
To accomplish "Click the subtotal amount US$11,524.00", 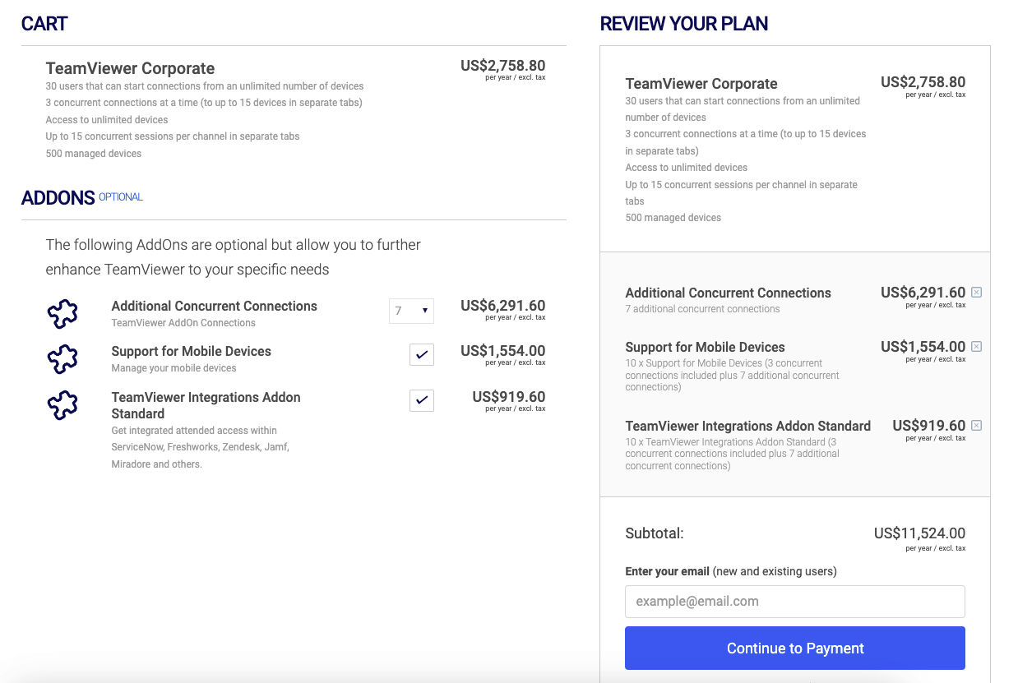I will coord(919,533).
